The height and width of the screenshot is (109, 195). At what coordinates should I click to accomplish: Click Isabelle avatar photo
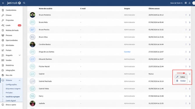click(33, 103)
